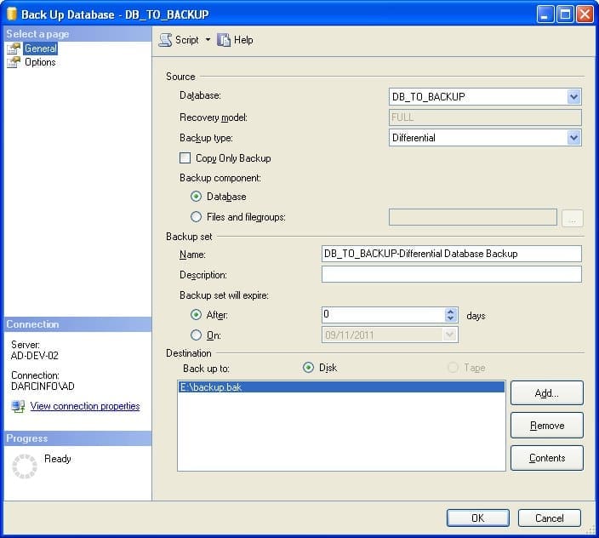Minimize the Back Up Database window
This screenshot has width=599, height=538.
(545, 14)
